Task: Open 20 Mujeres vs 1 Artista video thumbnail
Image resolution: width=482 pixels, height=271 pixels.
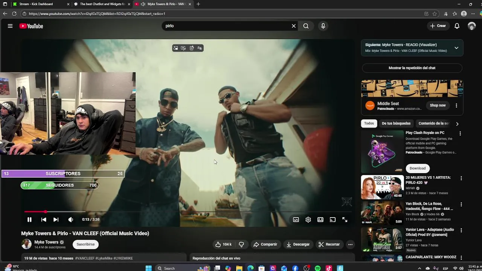Action: (x=382, y=187)
